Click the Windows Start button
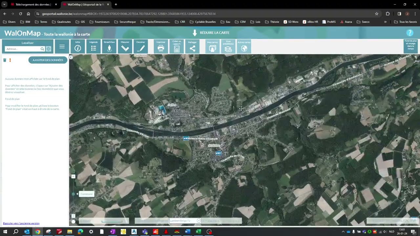 [5, 232]
